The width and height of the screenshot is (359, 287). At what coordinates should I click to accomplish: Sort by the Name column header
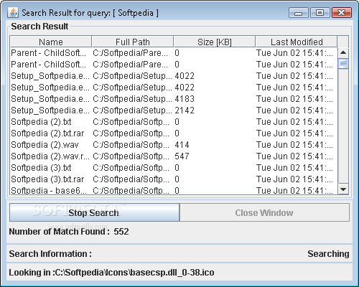(x=51, y=42)
